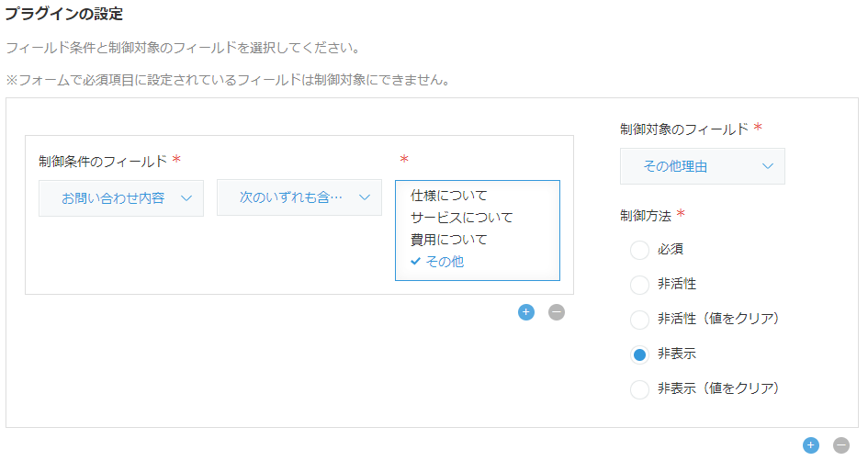
Task: Select サービスについて in the value list
Action: pyautogui.click(x=462, y=218)
